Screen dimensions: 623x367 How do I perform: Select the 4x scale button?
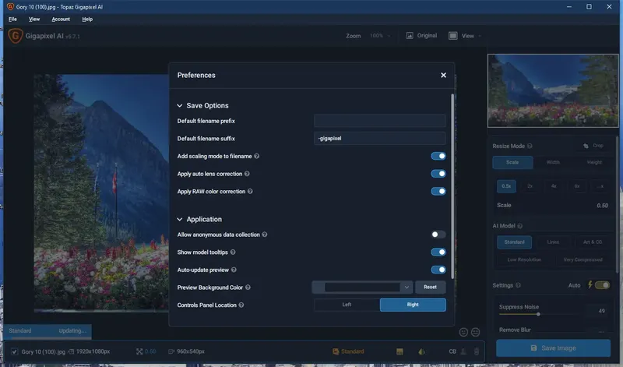554,186
